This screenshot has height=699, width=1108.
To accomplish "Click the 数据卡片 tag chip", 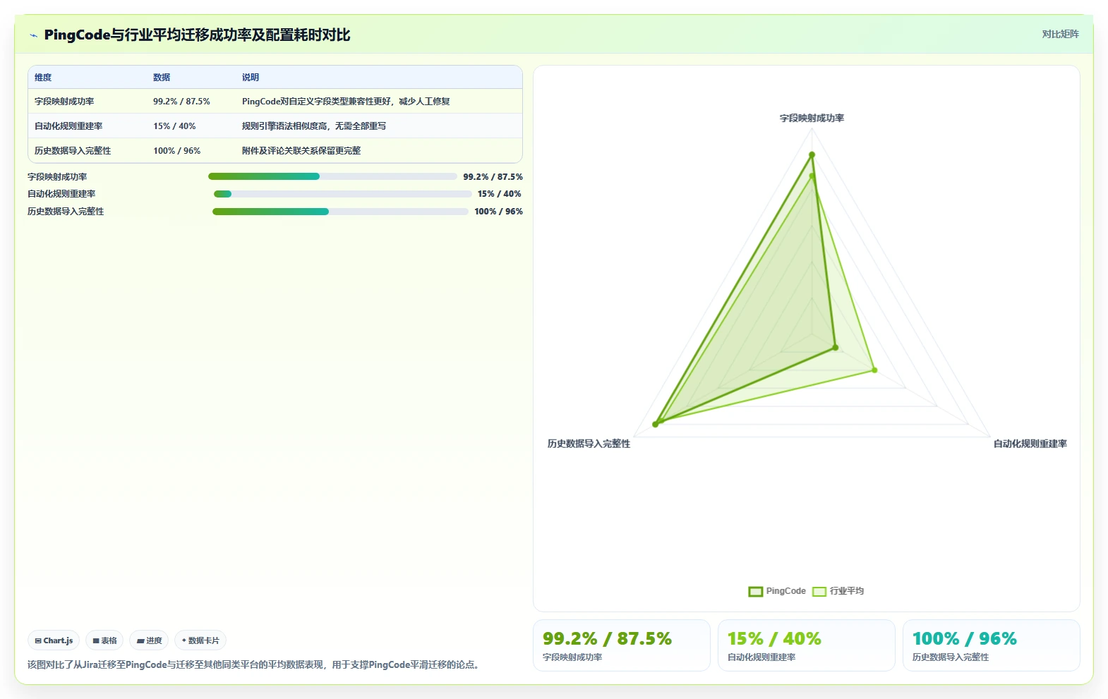I will pyautogui.click(x=200, y=640).
